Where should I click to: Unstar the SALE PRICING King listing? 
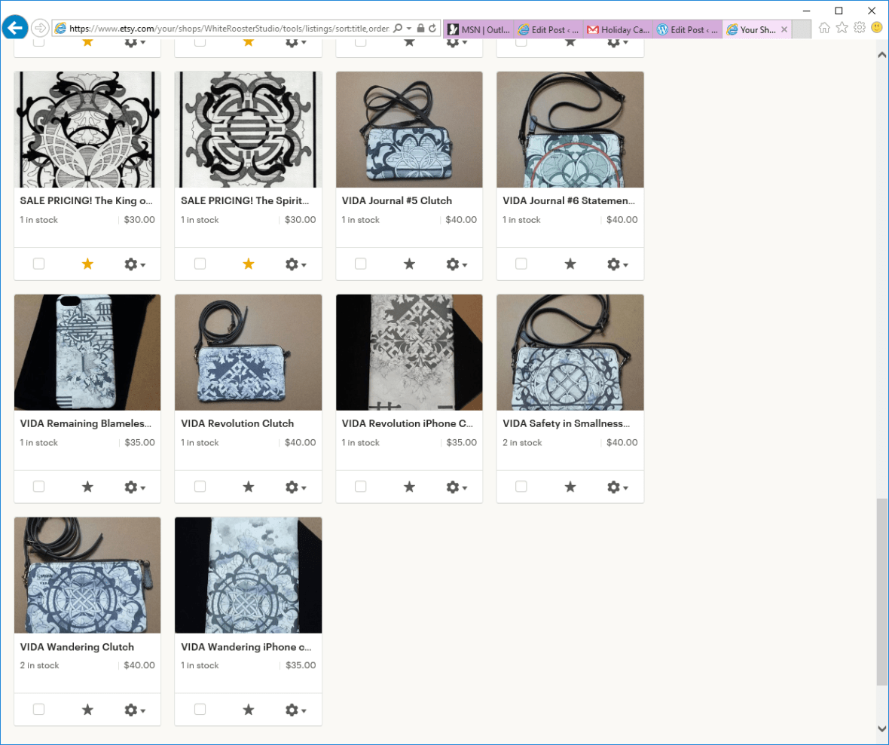pos(87,264)
